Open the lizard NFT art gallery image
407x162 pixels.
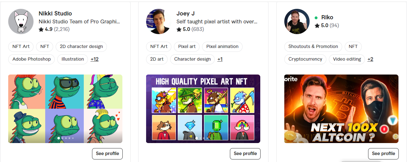pyautogui.click(x=65, y=109)
